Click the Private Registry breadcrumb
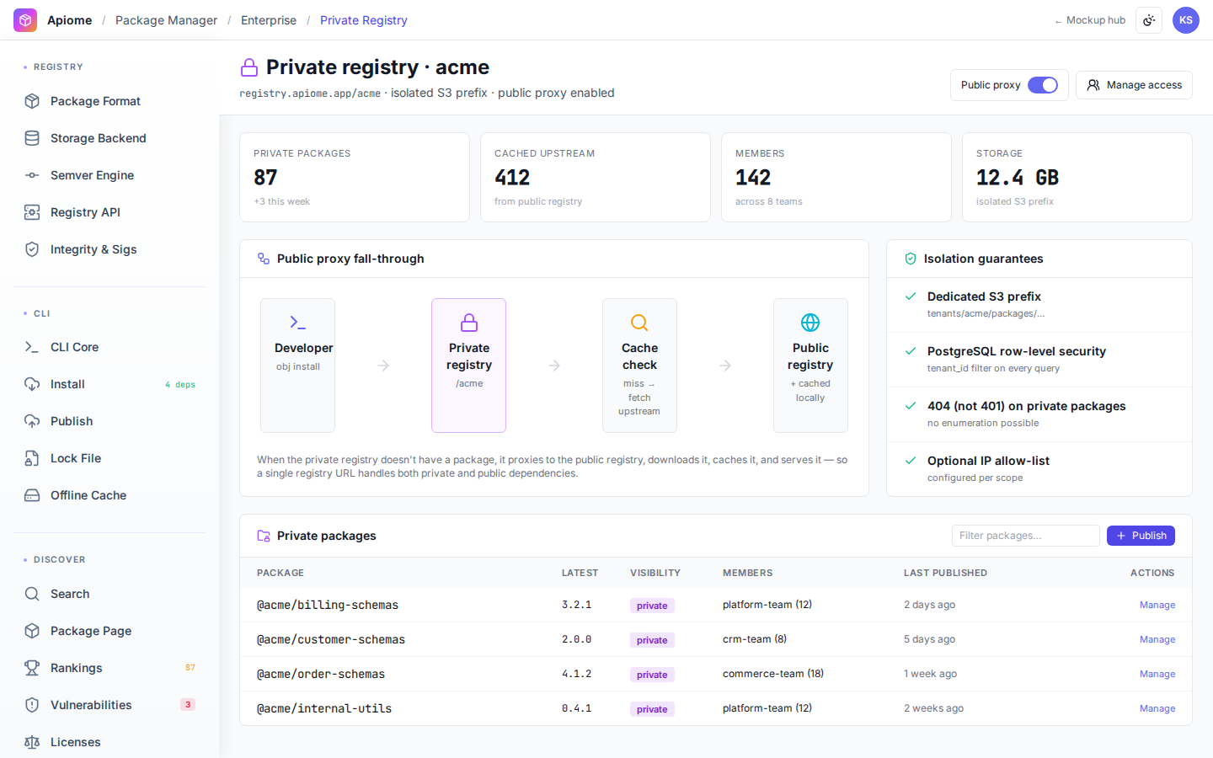 point(364,20)
